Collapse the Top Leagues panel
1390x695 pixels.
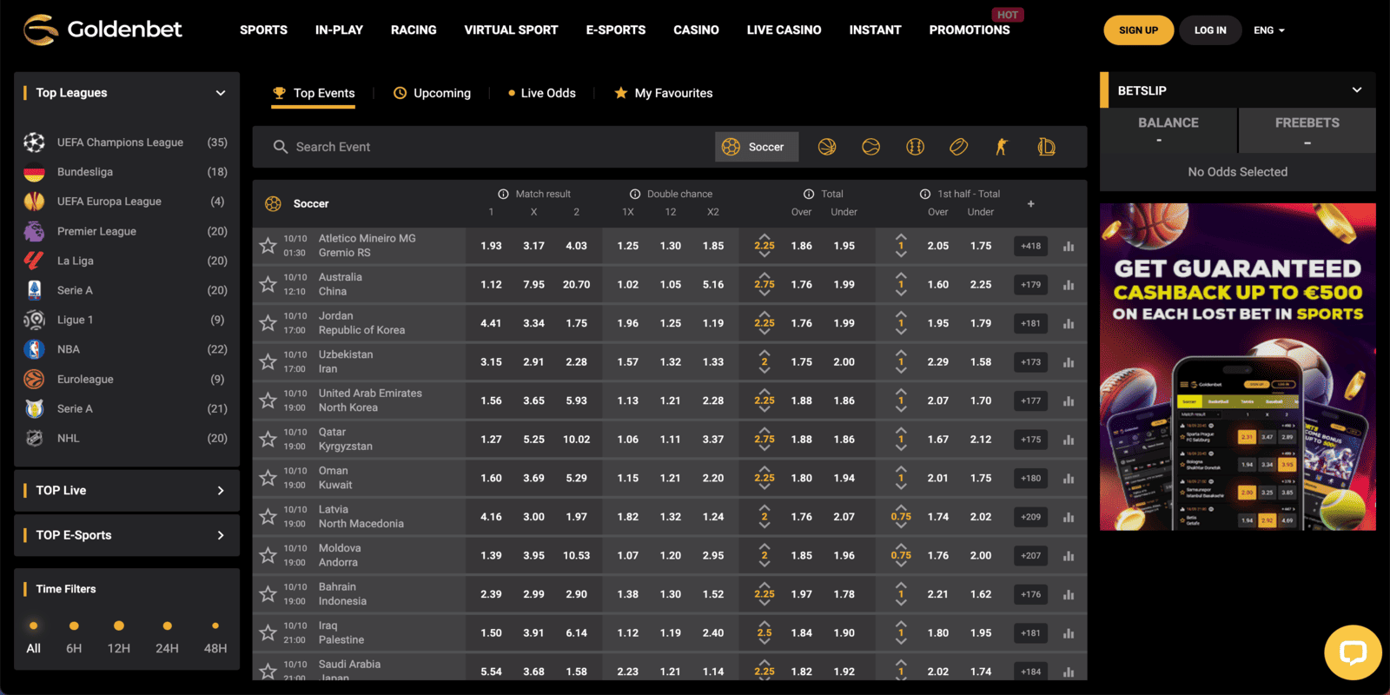pos(221,93)
